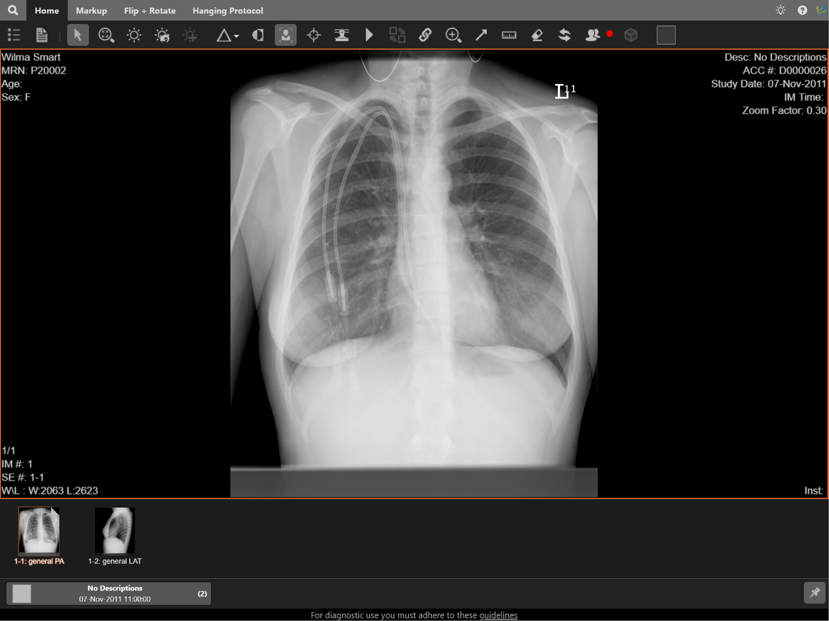Toggle invert grayscale half-circle icon
The image size is (829, 621).
click(258, 35)
